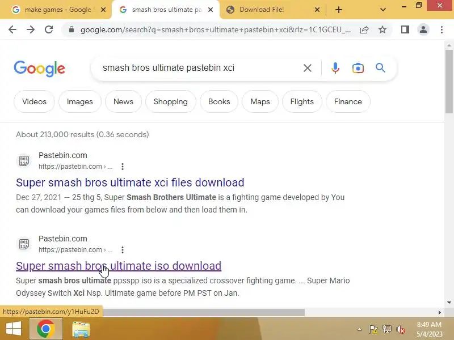This screenshot has width=454, height=340.
Task: Open Chrome from the taskbar
Action: pos(46,329)
